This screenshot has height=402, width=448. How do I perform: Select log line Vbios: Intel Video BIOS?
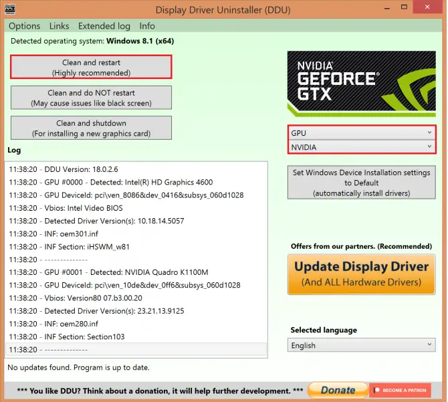pos(136,208)
